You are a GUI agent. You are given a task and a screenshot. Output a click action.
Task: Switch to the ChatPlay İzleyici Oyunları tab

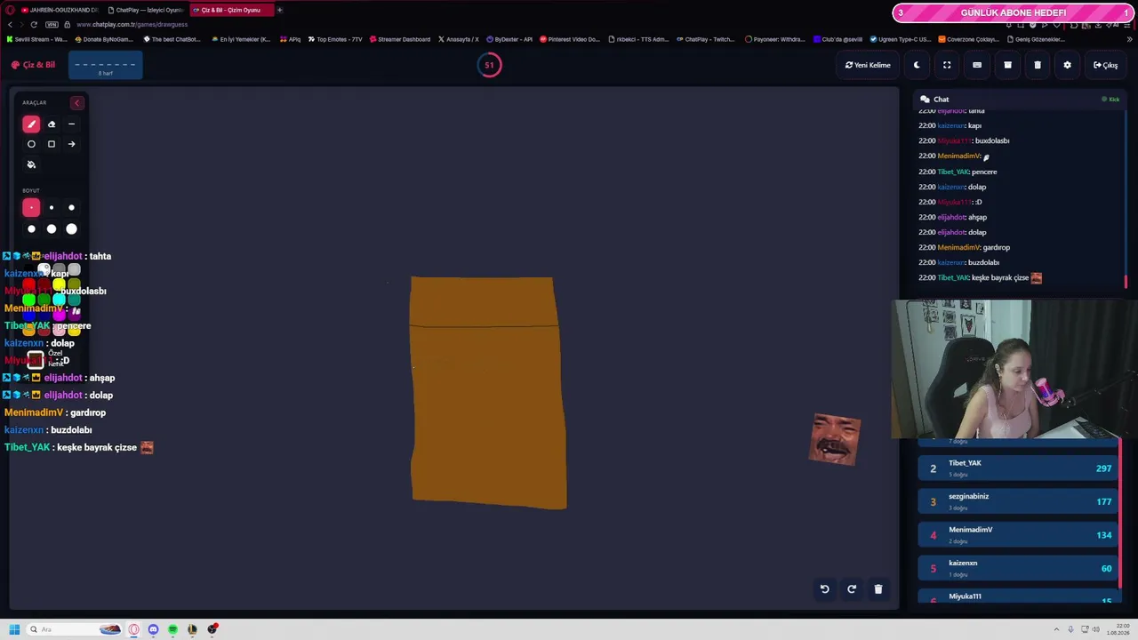tap(145, 10)
